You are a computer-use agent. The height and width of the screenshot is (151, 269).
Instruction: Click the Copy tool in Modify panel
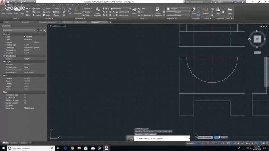click(36, 12)
